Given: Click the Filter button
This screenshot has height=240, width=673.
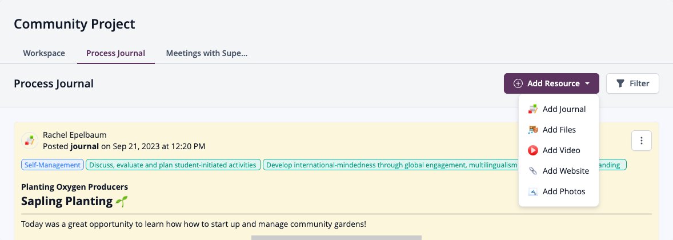Looking at the screenshot, I should coord(632,83).
